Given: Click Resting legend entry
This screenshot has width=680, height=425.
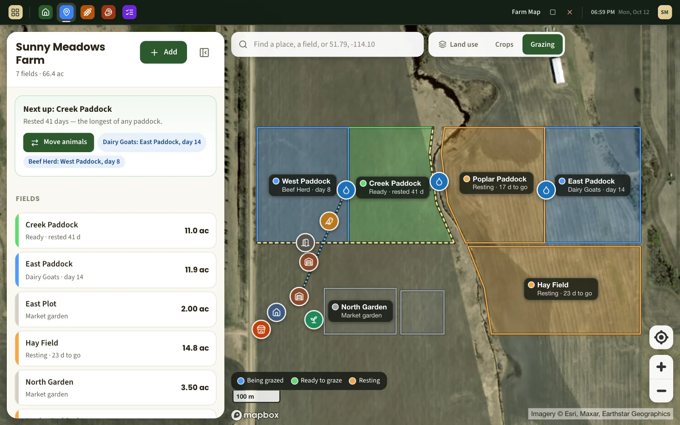Looking at the screenshot, I should [364, 381].
